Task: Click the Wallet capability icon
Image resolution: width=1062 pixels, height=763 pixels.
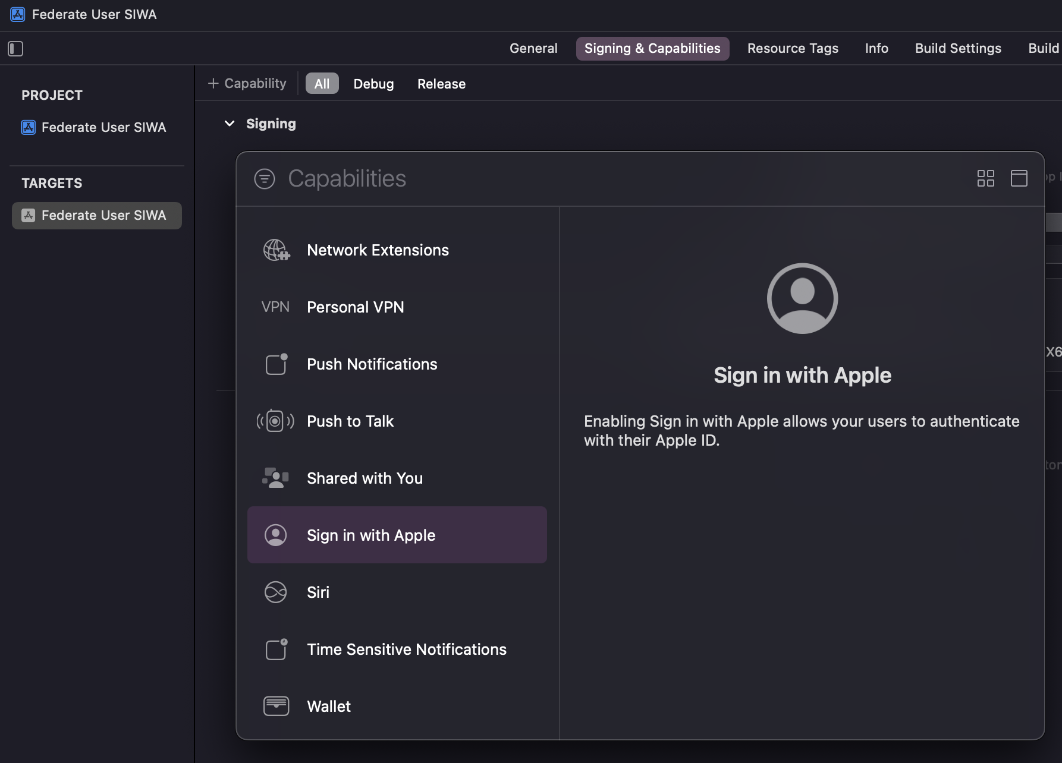Action: (275, 706)
